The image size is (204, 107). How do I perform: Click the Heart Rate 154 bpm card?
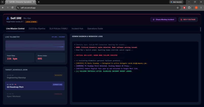click(20, 57)
